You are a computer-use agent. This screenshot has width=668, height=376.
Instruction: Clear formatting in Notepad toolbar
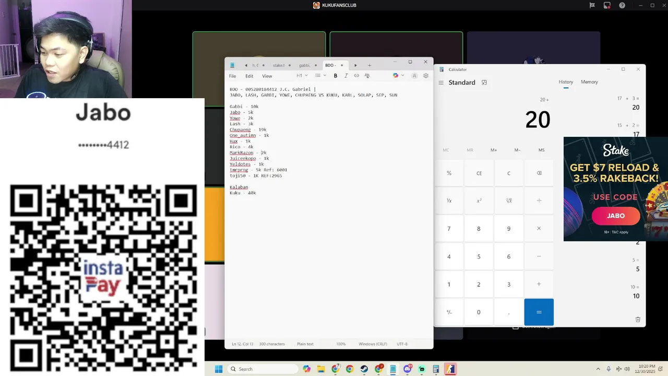367,76
